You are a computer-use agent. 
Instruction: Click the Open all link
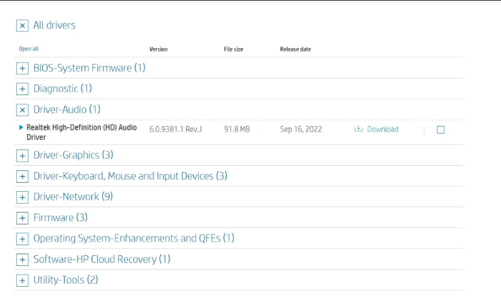click(x=29, y=49)
